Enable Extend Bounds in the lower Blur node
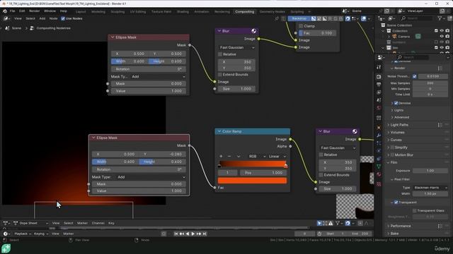The height and width of the screenshot is (254, 453). pos(321,175)
